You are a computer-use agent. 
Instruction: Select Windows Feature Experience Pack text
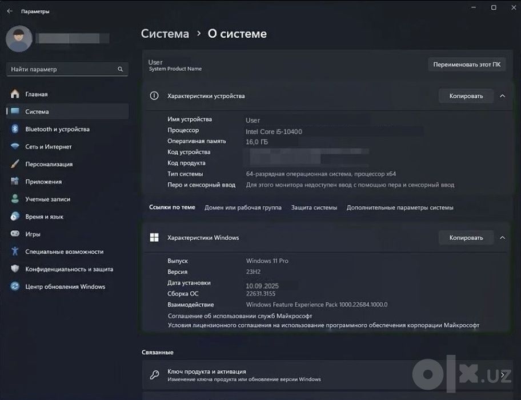pyautogui.click(x=316, y=305)
